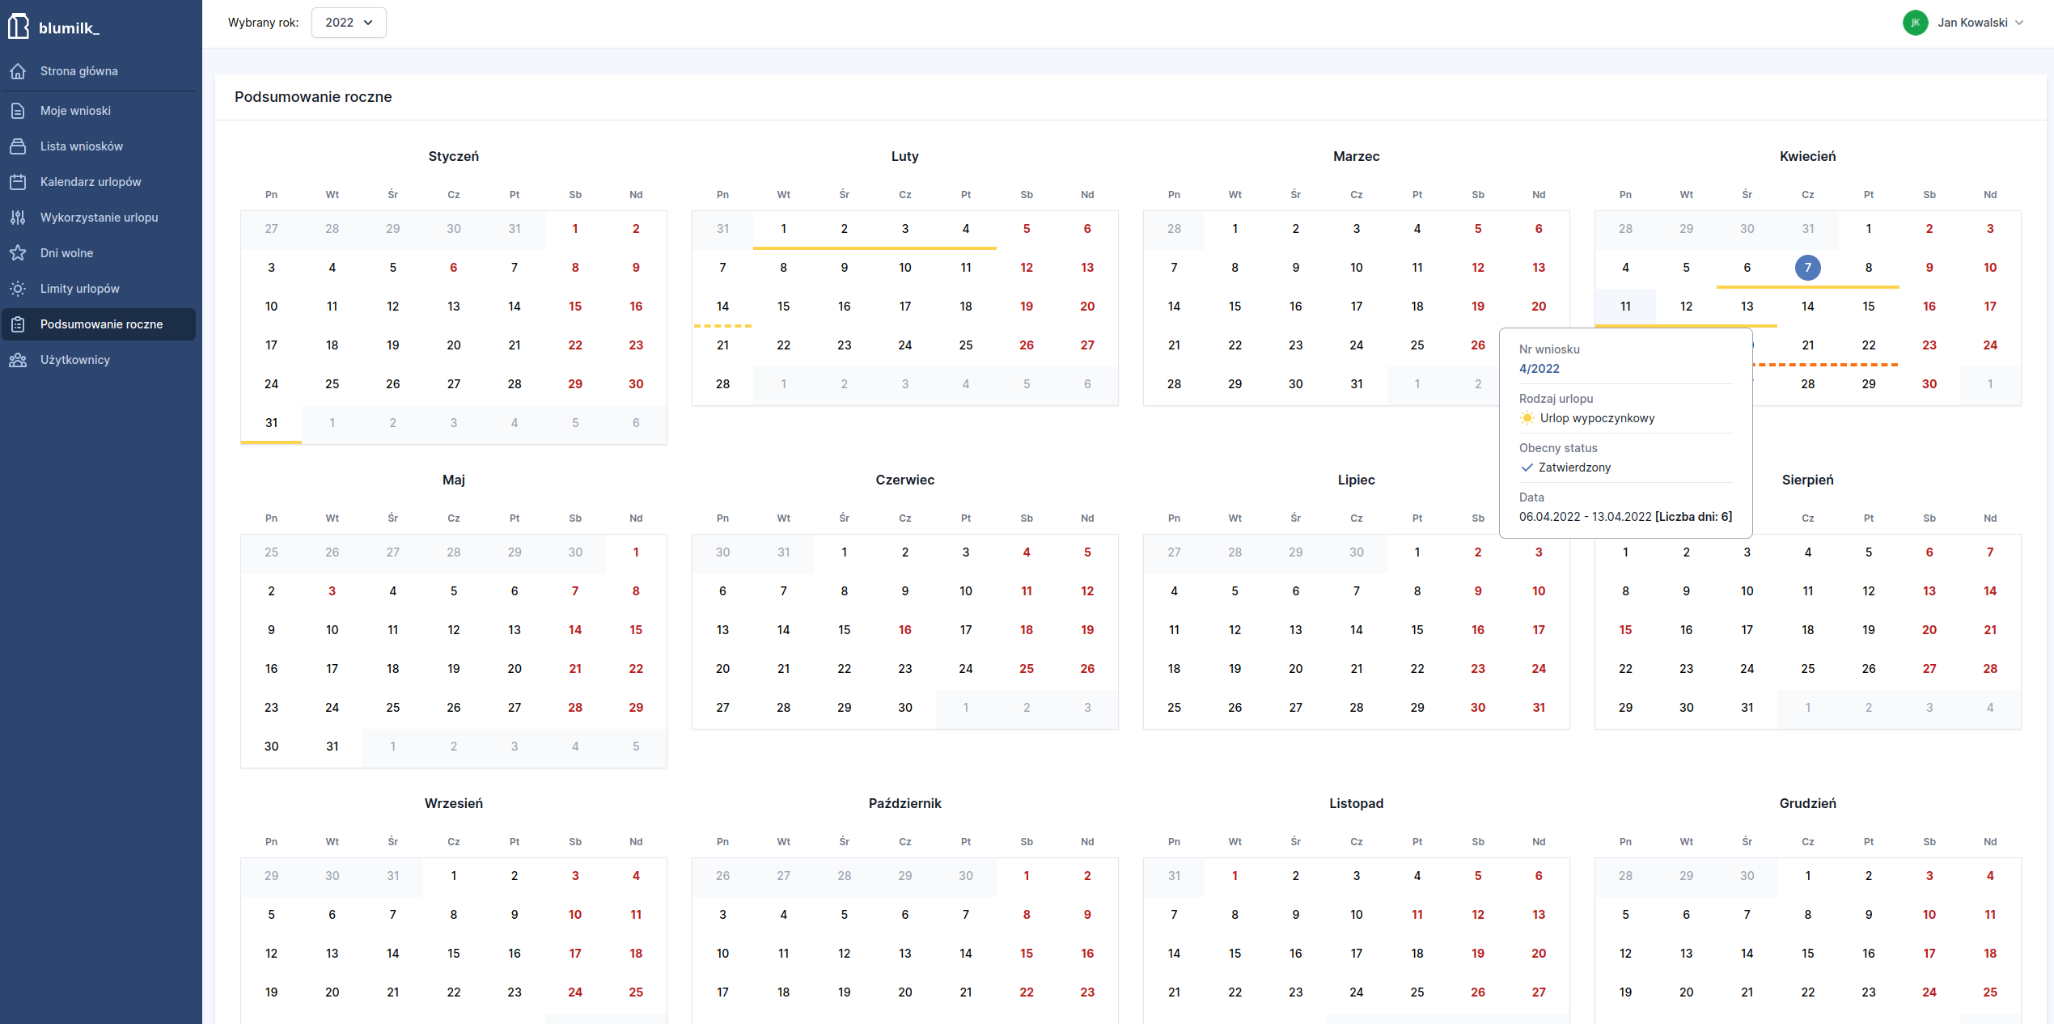Click the sliders icon for Wykorzystanie urlopu
Viewport: 2054px width, 1024px height.
(x=18, y=218)
